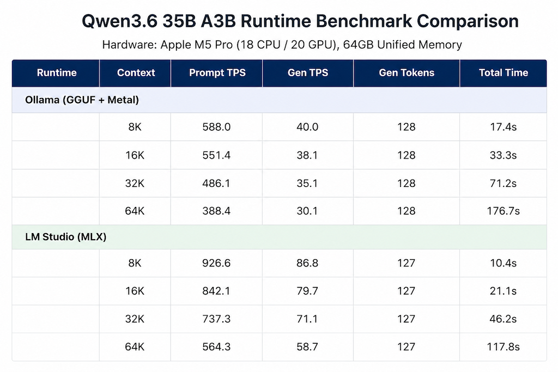Screen dimensions: 558x372
Task: Select the 127 tokens cell in the 737.3 row
Action: pos(407,319)
